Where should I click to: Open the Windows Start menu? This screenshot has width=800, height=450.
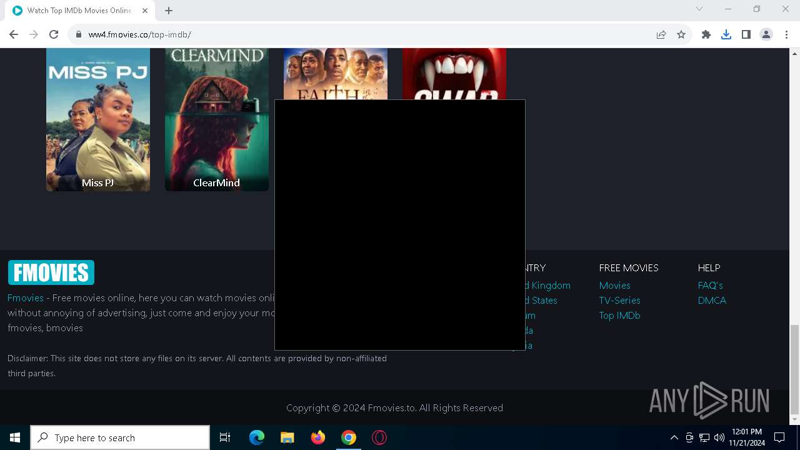click(15, 437)
